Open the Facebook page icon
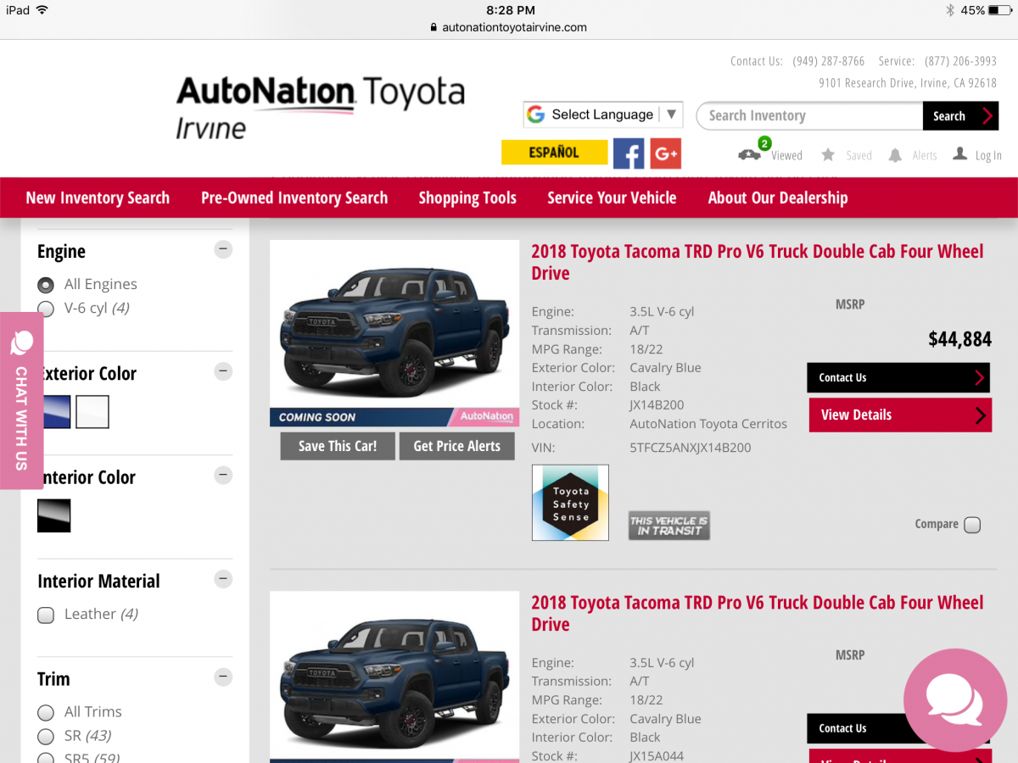 click(x=629, y=153)
